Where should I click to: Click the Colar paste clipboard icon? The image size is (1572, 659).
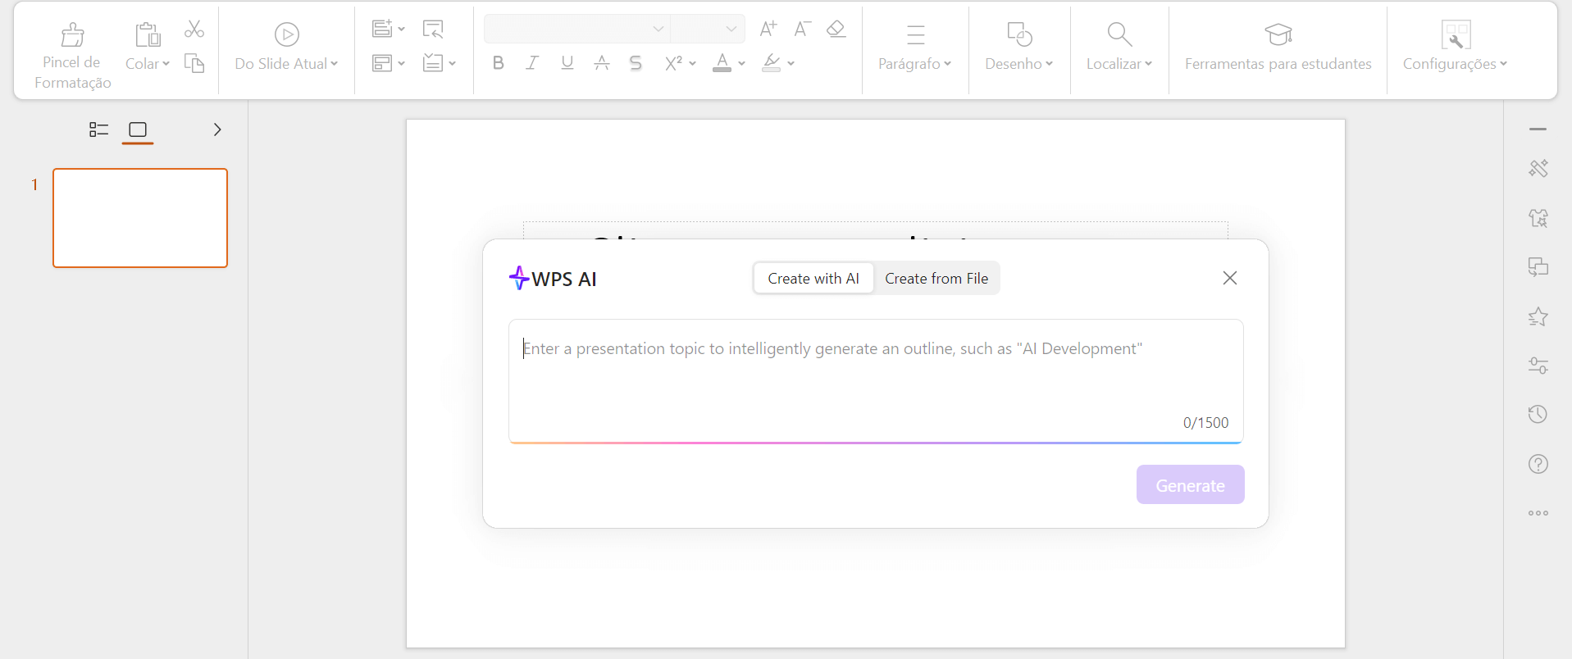148,34
